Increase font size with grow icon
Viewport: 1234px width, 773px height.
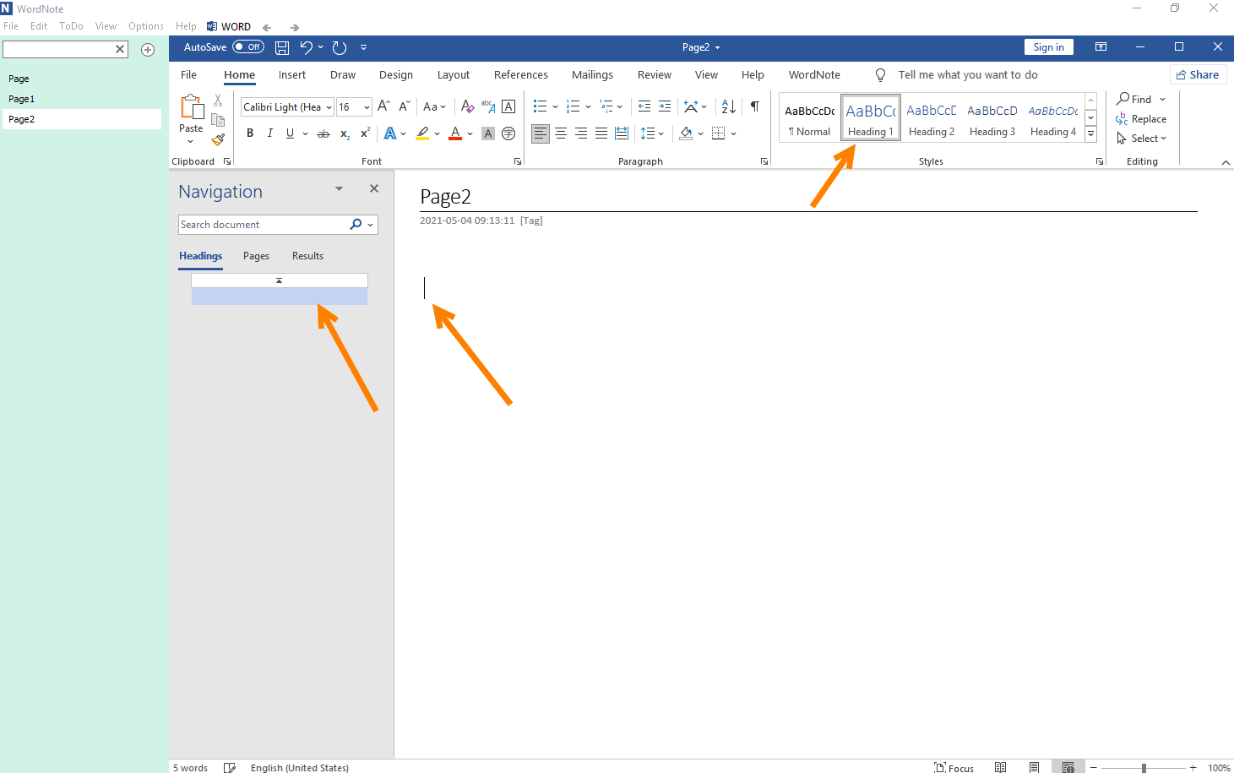click(383, 106)
